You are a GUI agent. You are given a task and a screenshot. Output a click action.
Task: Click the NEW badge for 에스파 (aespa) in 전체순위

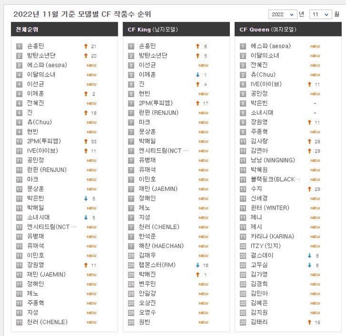point(92,65)
